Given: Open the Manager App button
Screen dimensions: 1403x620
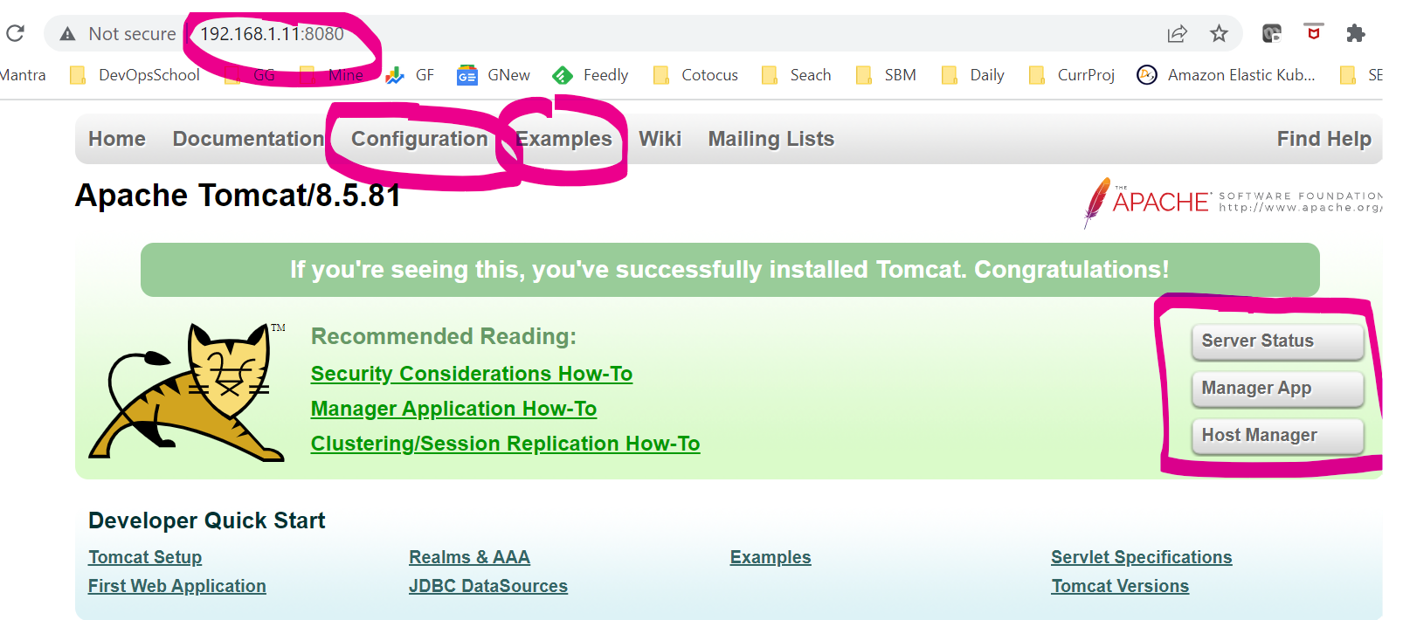Looking at the screenshot, I should [1276, 389].
